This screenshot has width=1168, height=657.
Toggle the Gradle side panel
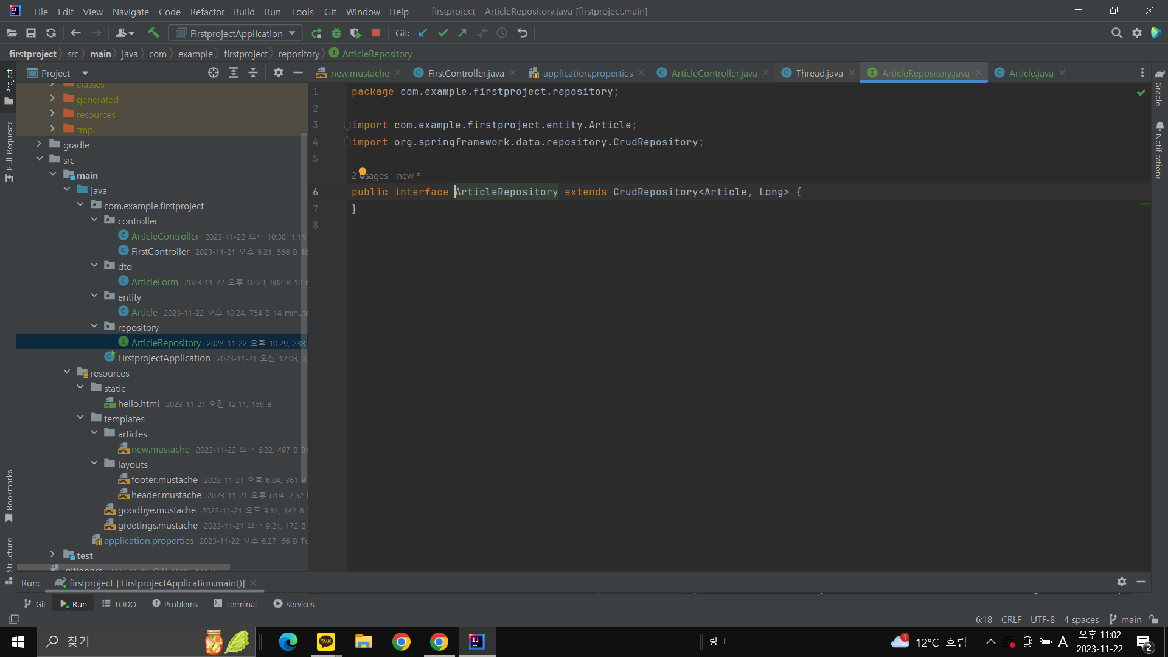[1159, 88]
